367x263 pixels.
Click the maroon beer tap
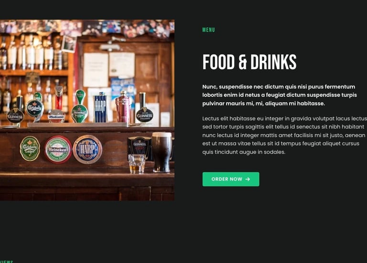[x=123, y=107]
